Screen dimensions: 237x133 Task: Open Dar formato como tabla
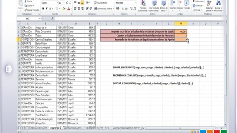click(x=154, y=6)
